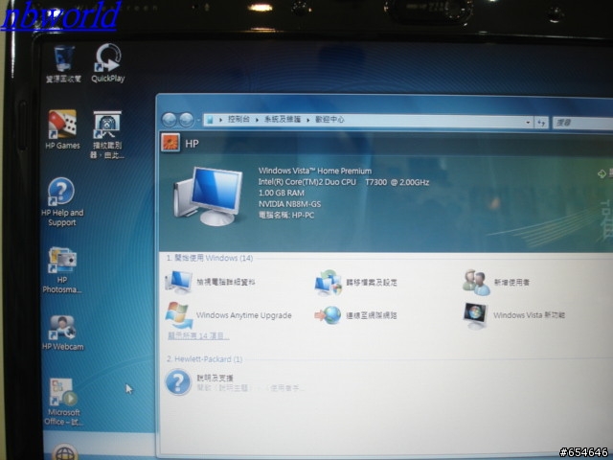Select 歡迎中心 in the address breadcrumb
Screen dimensions: 613x460
(x=329, y=119)
